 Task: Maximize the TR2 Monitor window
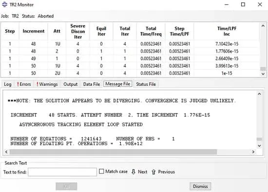click(x=243, y=4)
